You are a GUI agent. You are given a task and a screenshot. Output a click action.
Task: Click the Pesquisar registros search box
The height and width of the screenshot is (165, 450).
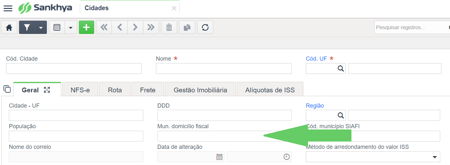click(x=412, y=28)
